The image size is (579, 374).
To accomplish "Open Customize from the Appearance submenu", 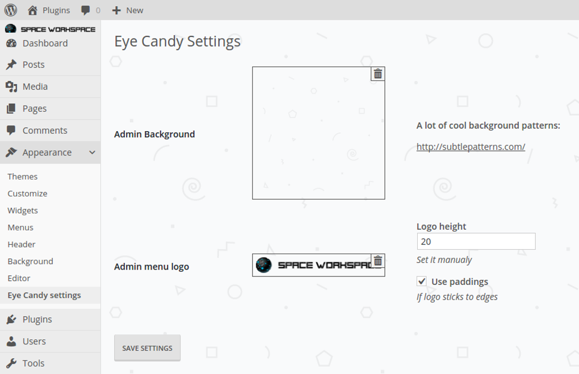I will point(27,193).
